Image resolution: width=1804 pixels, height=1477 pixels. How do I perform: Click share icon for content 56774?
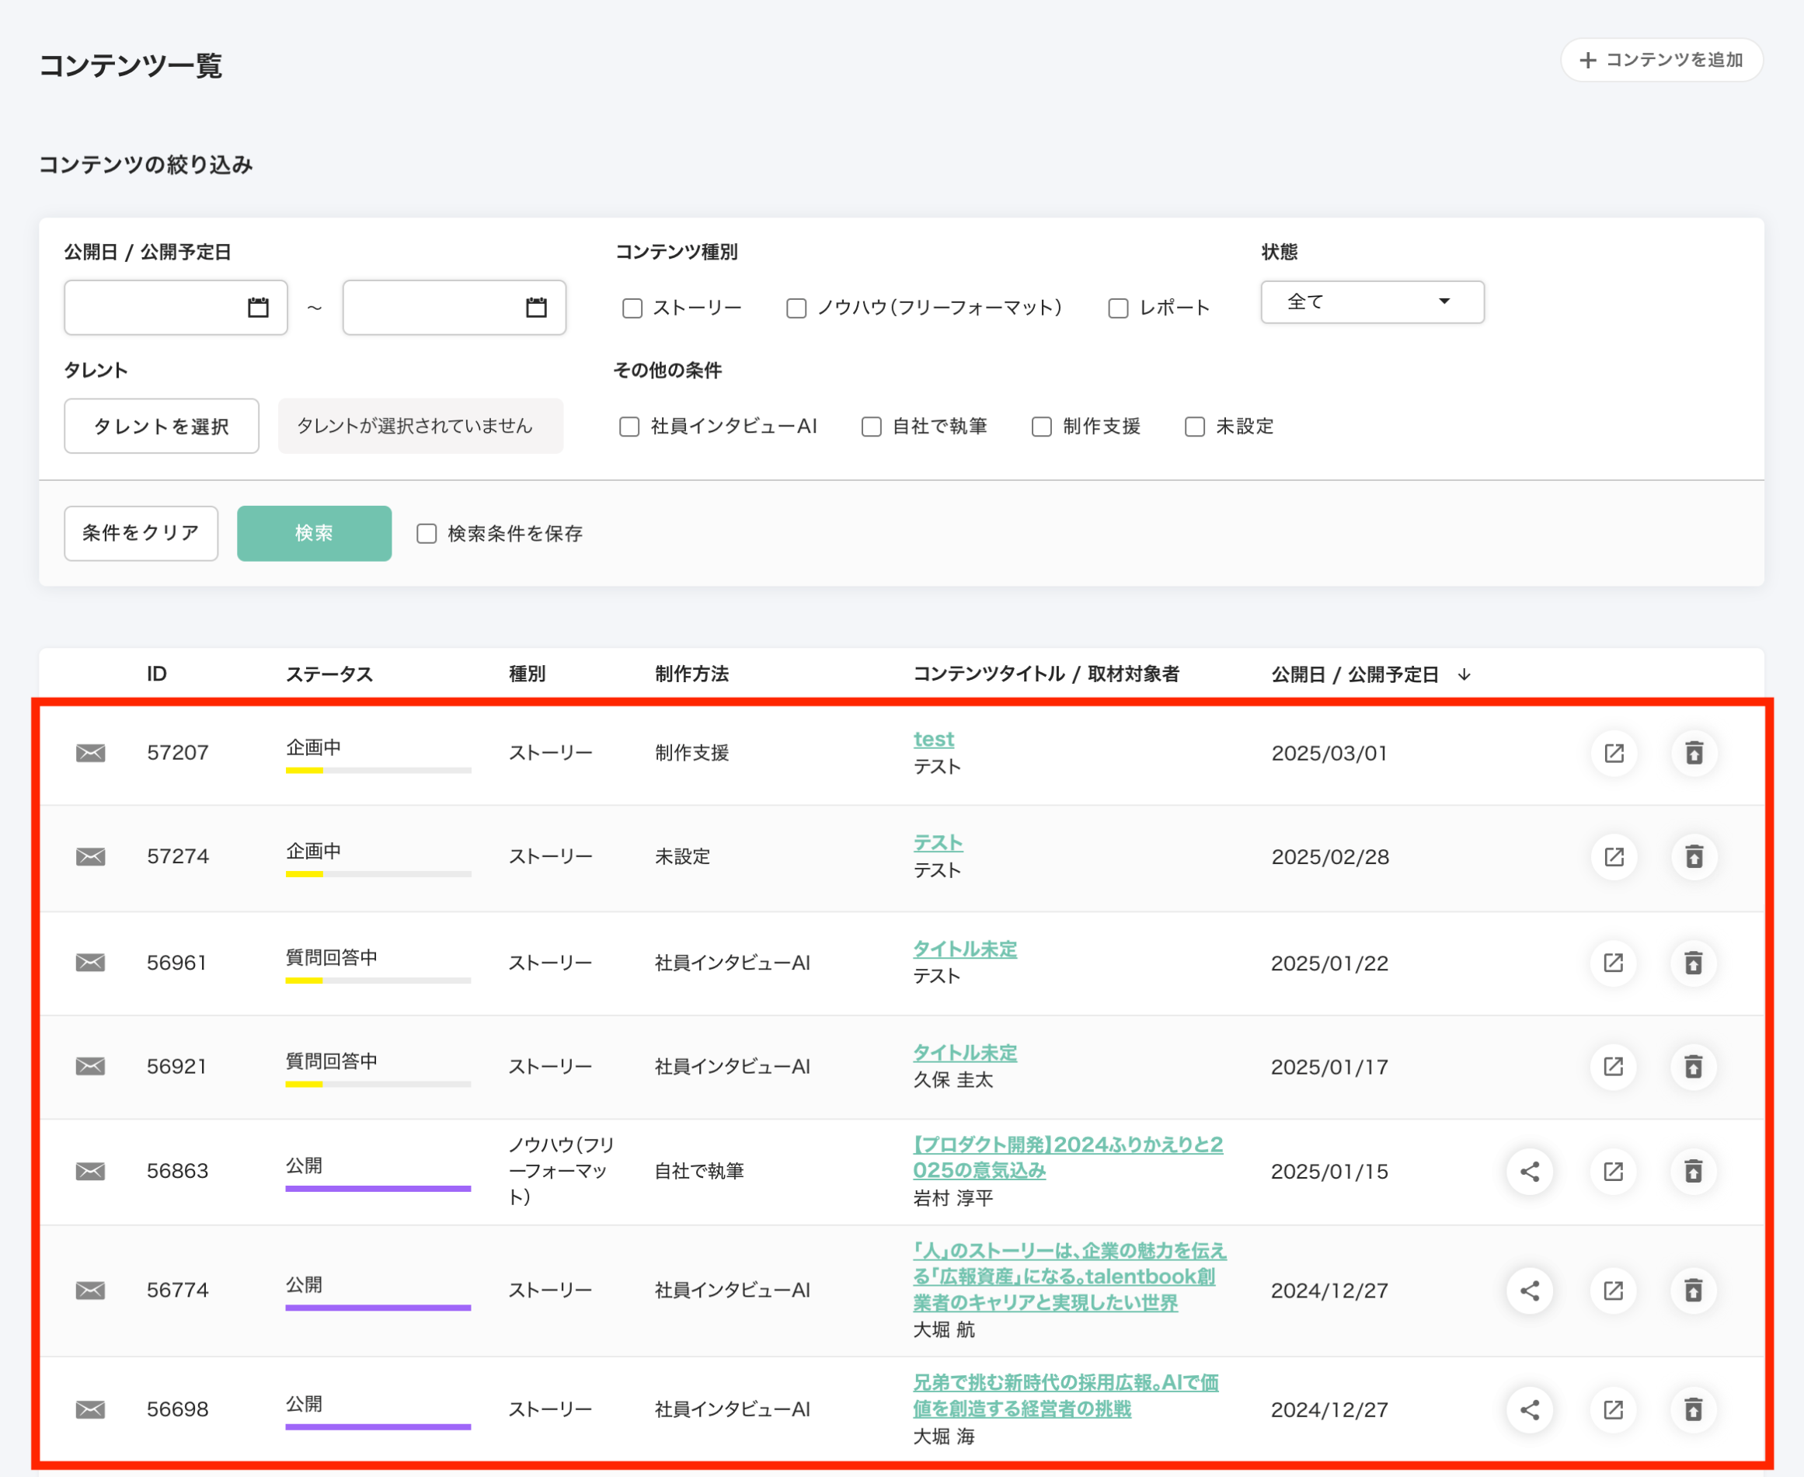[x=1529, y=1291]
